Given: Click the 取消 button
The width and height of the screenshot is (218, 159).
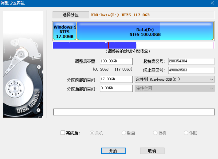Looking at the screenshot, I should (152, 151).
